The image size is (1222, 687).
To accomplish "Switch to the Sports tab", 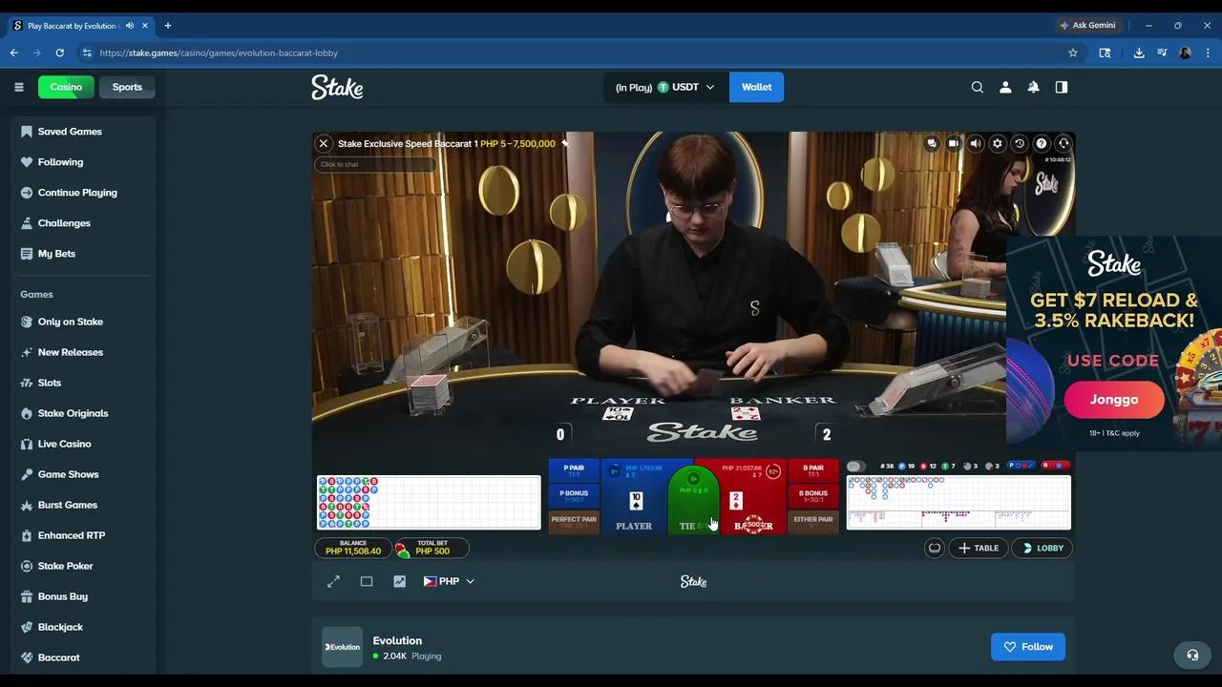I will [127, 87].
